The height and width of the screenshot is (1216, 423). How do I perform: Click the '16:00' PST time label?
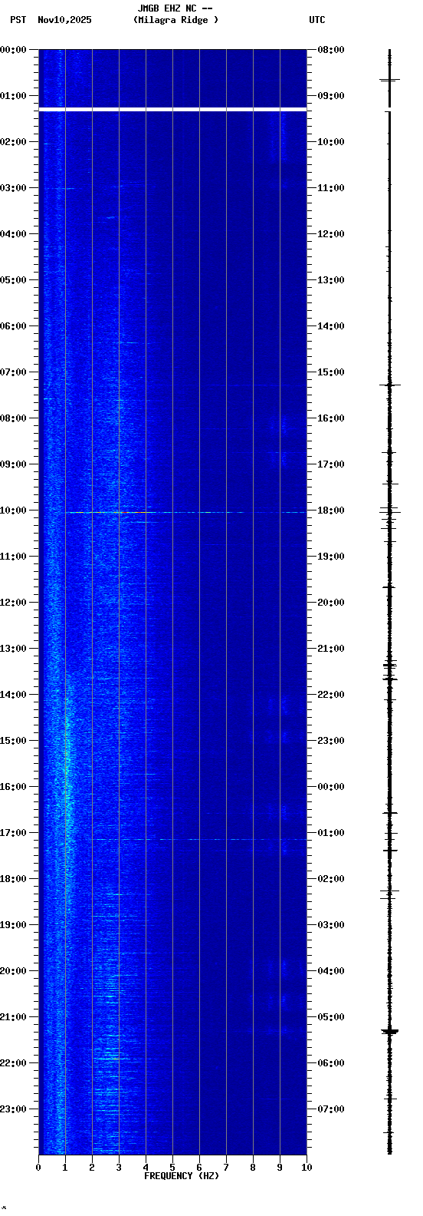pos(14,787)
